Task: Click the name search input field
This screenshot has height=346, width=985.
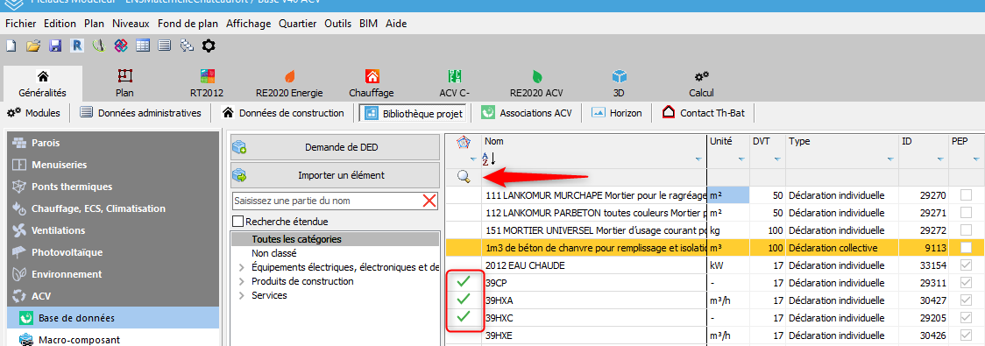Action: coord(326,201)
